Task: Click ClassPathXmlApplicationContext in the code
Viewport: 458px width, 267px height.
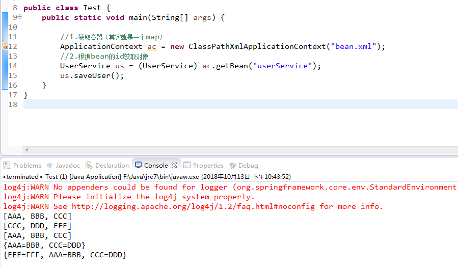Action: pos(257,46)
